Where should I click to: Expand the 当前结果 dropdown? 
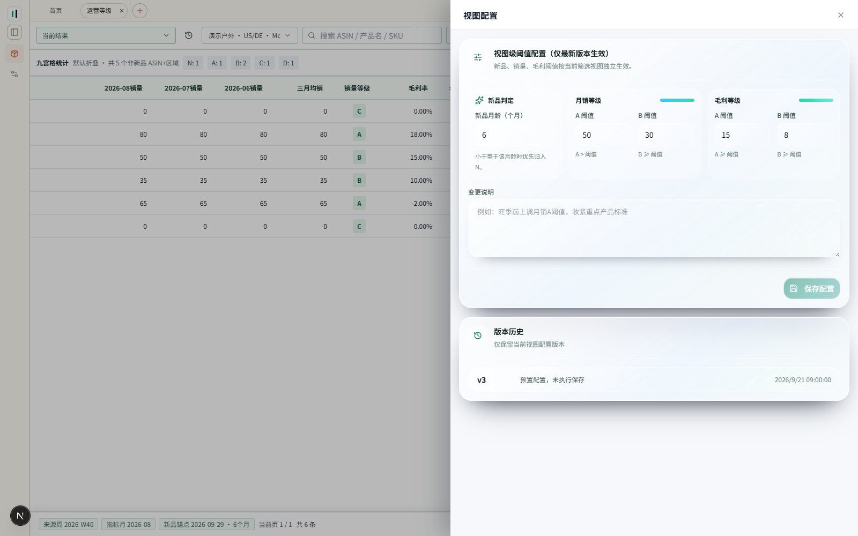coord(106,35)
